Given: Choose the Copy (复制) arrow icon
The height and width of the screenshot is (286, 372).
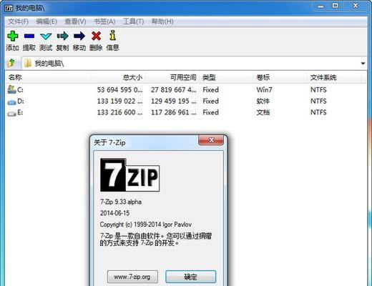Looking at the screenshot, I should (62, 36).
